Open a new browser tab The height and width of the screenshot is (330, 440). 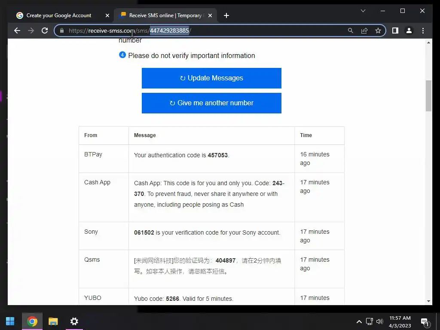coord(226,15)
